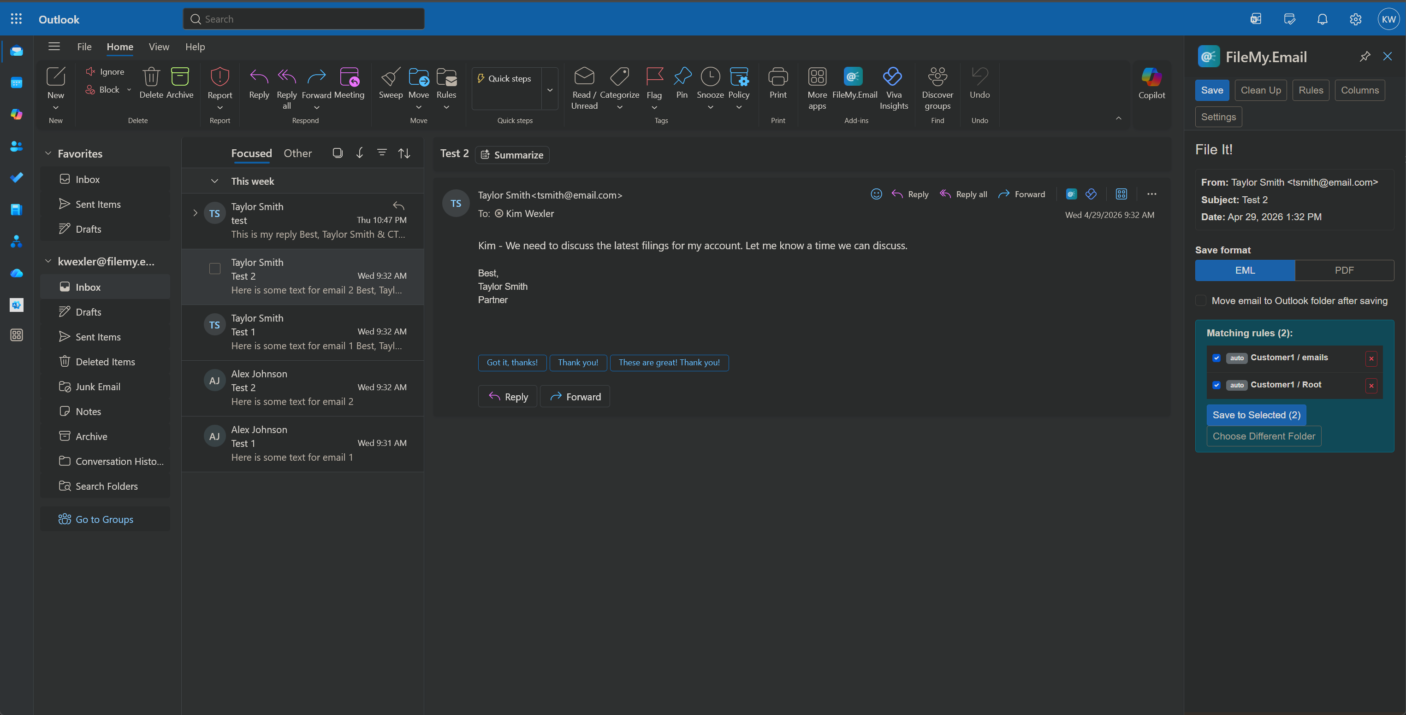1406x715 pixels.
Task: Collapse the kwexler@filemy.e... account folders
Action: [x=48, y=261]
